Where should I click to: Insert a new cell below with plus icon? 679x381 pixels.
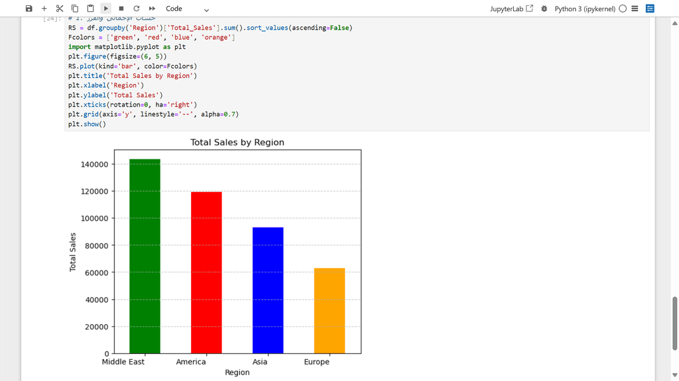point(44,9)
